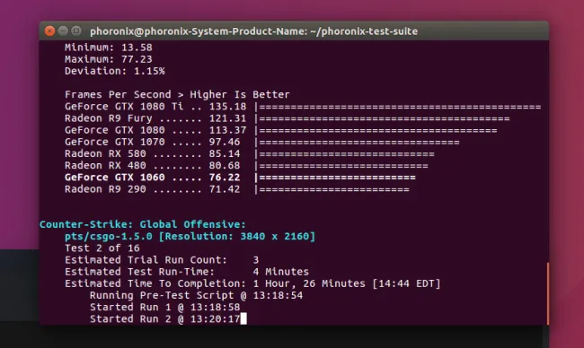Click the 121.31 result value

click(x=227, y=118)
